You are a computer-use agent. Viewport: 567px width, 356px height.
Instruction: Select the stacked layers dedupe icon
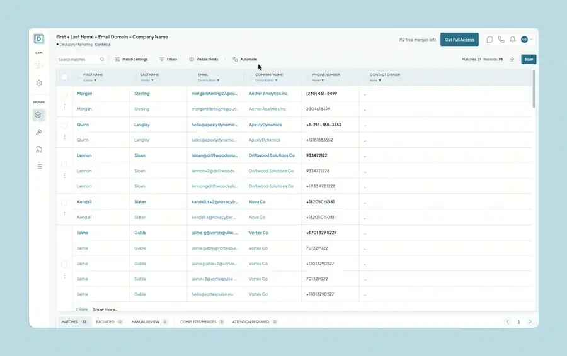38,115
